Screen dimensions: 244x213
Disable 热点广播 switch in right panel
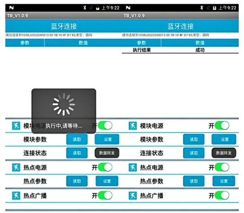[x=222, y=195]
